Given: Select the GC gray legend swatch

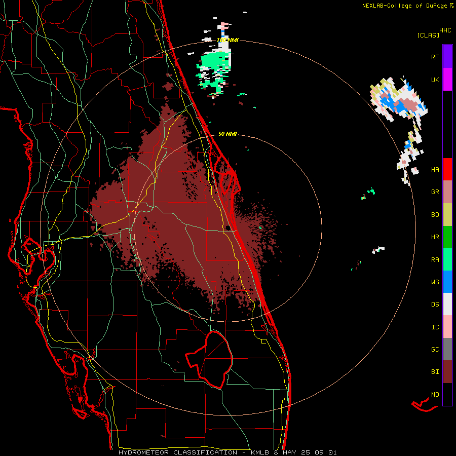Looking at the screenshot, I should [x=447, y=349].
